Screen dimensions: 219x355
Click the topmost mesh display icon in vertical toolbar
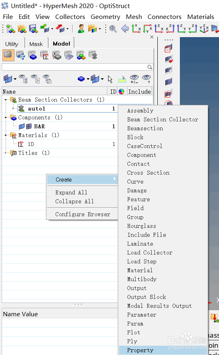[x=169, y=48]
